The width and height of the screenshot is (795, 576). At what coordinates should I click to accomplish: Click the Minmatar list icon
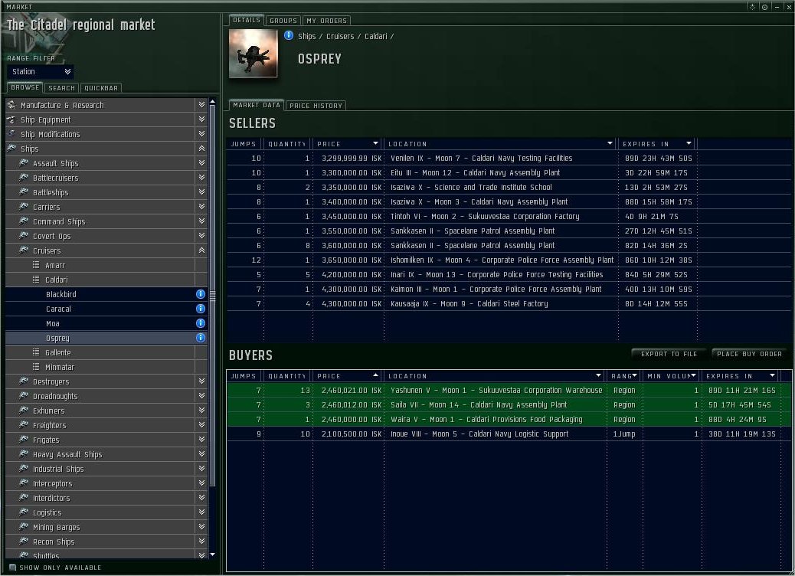[36, 367]
